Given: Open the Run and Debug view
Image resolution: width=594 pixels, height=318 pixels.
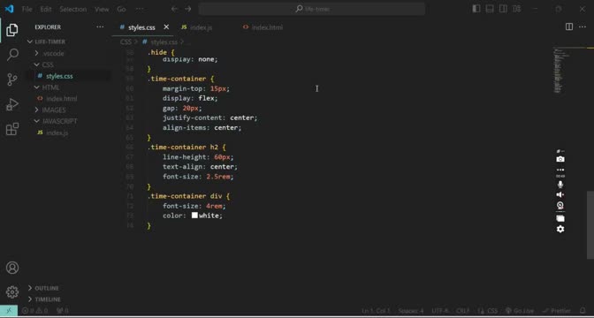Looking at the screenshot, I should (x=12, y=104).
